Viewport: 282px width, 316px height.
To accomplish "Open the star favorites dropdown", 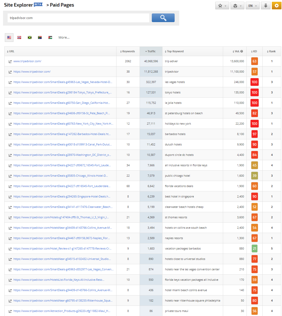I will (222, 6).
